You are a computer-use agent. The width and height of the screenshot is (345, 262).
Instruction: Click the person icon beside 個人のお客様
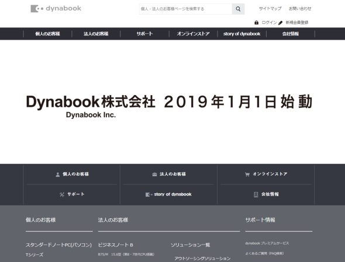58,174
